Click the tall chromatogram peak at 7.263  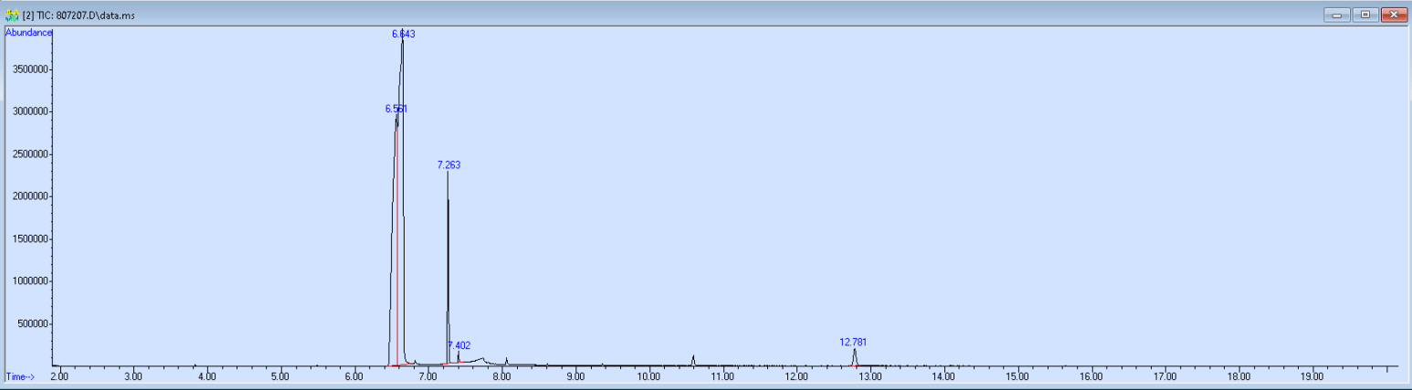tap(448, 268)
